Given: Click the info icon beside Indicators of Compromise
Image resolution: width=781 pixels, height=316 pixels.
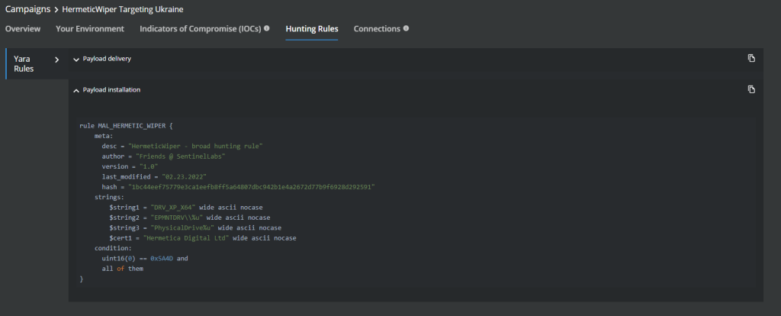Looking at the screenshot, I should click(x=266, y=29).
